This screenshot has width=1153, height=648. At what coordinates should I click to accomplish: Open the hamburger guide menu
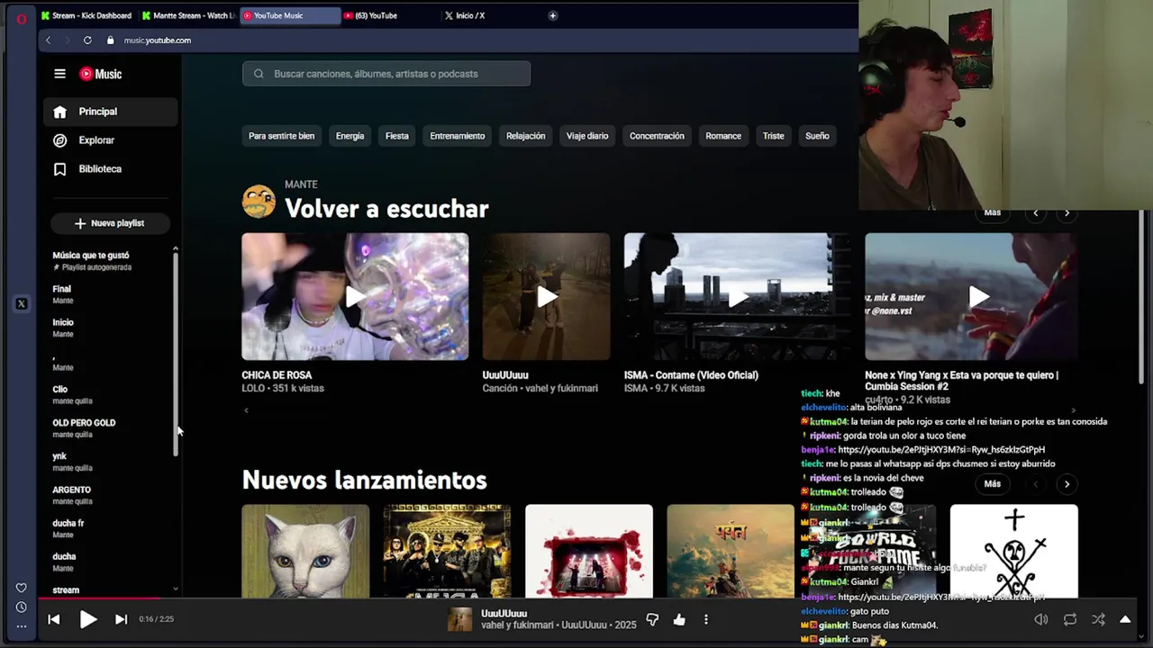[59, 74]
